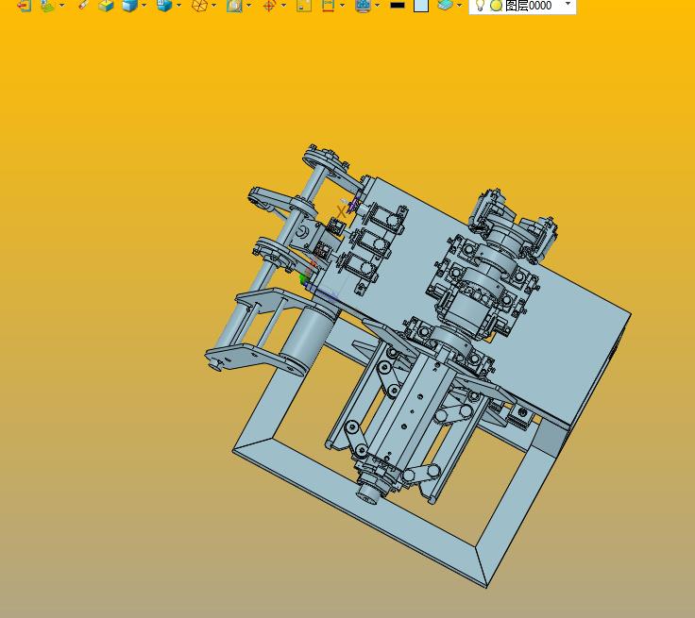Click the black line color swatch
The image size is (695, 618).
coord(398,6)
